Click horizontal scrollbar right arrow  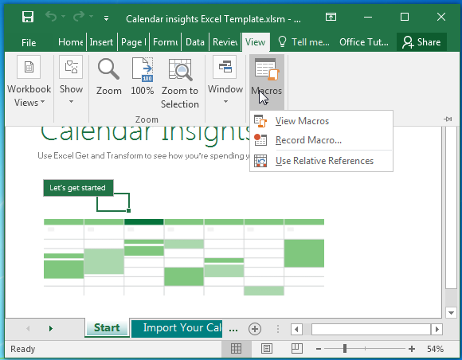click(x=437, y=329)
